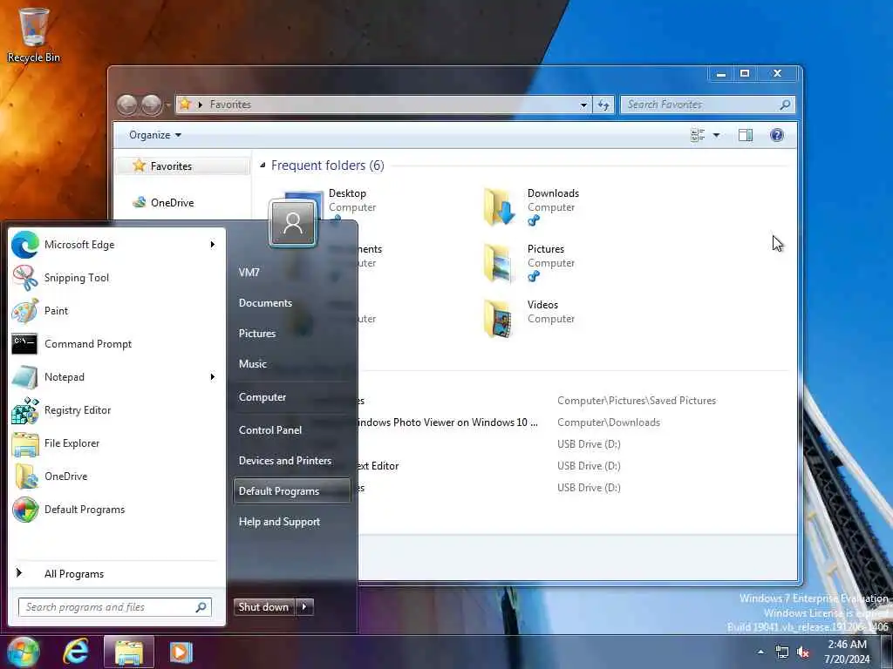Viewport: 893px width, 669px height.
Task: Click the Favorites address bar path
Action: point(230,105)
